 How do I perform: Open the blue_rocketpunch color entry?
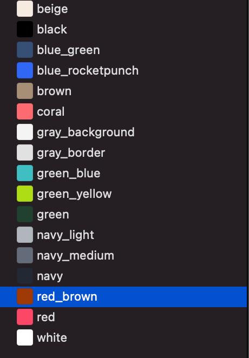(x=123, y=70)
